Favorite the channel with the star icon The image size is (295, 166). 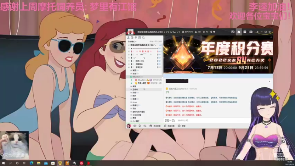[x=204, y=32]
